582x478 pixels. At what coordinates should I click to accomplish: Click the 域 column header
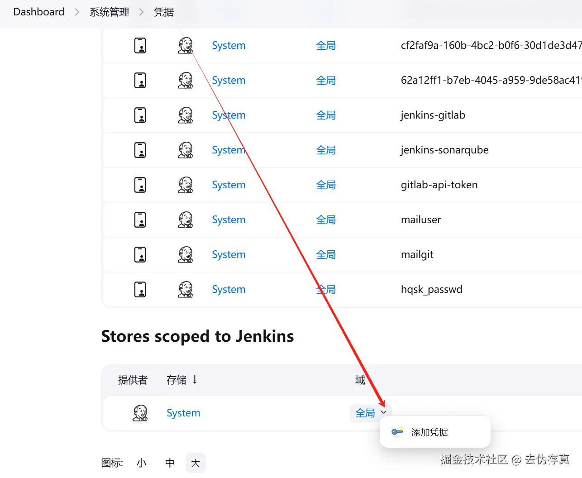(360, 380)
